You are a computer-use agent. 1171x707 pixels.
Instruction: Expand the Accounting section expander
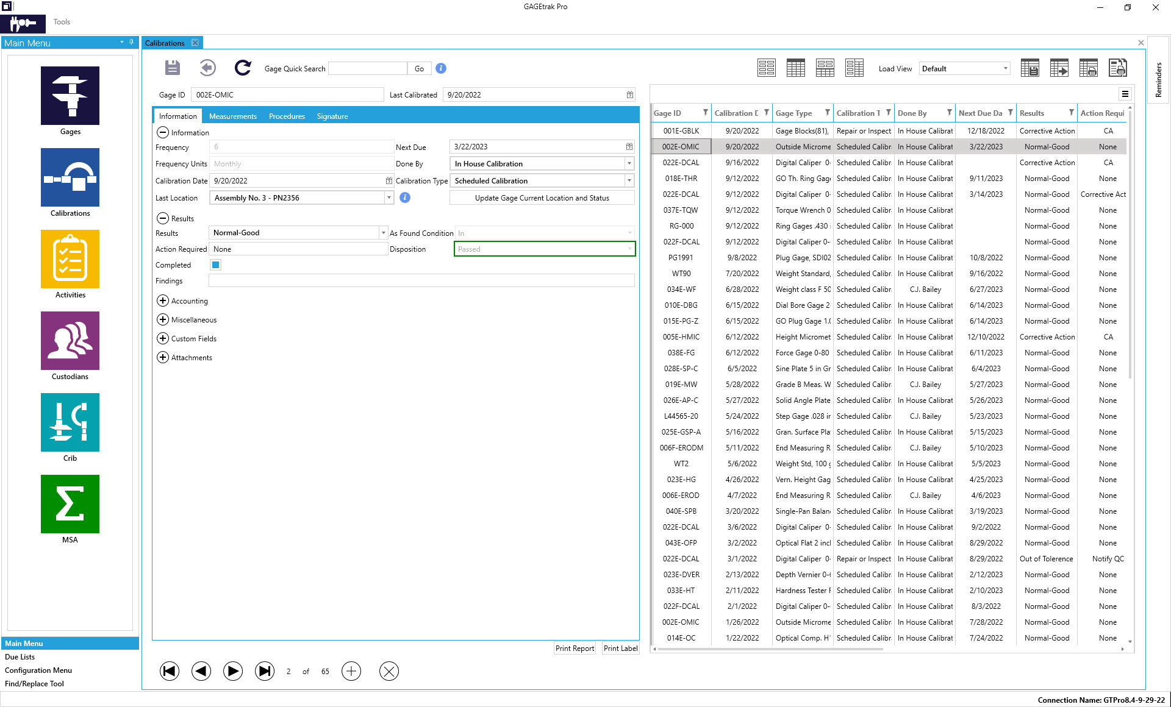coord(163,301)
